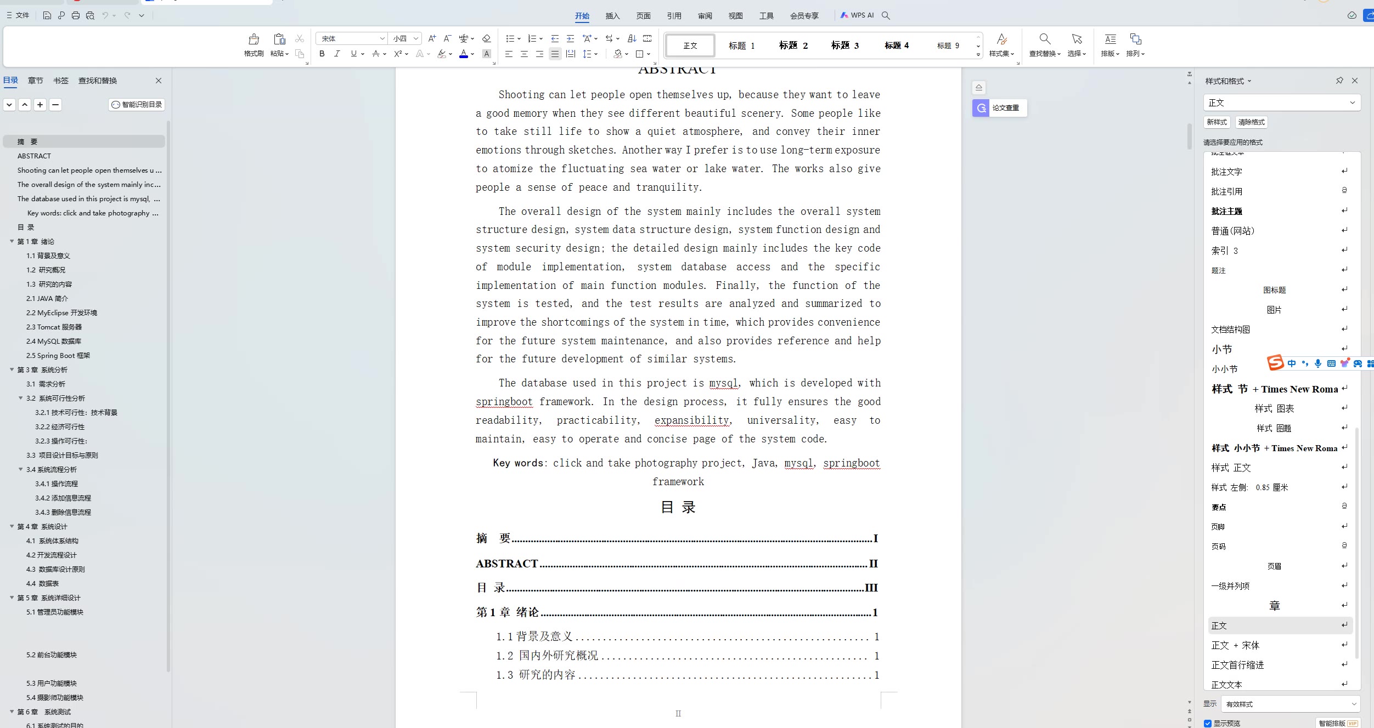The height and width of the screenshot is (728, 1374).
Task: Click the text highlight color icon
Action: pos(442,54)
